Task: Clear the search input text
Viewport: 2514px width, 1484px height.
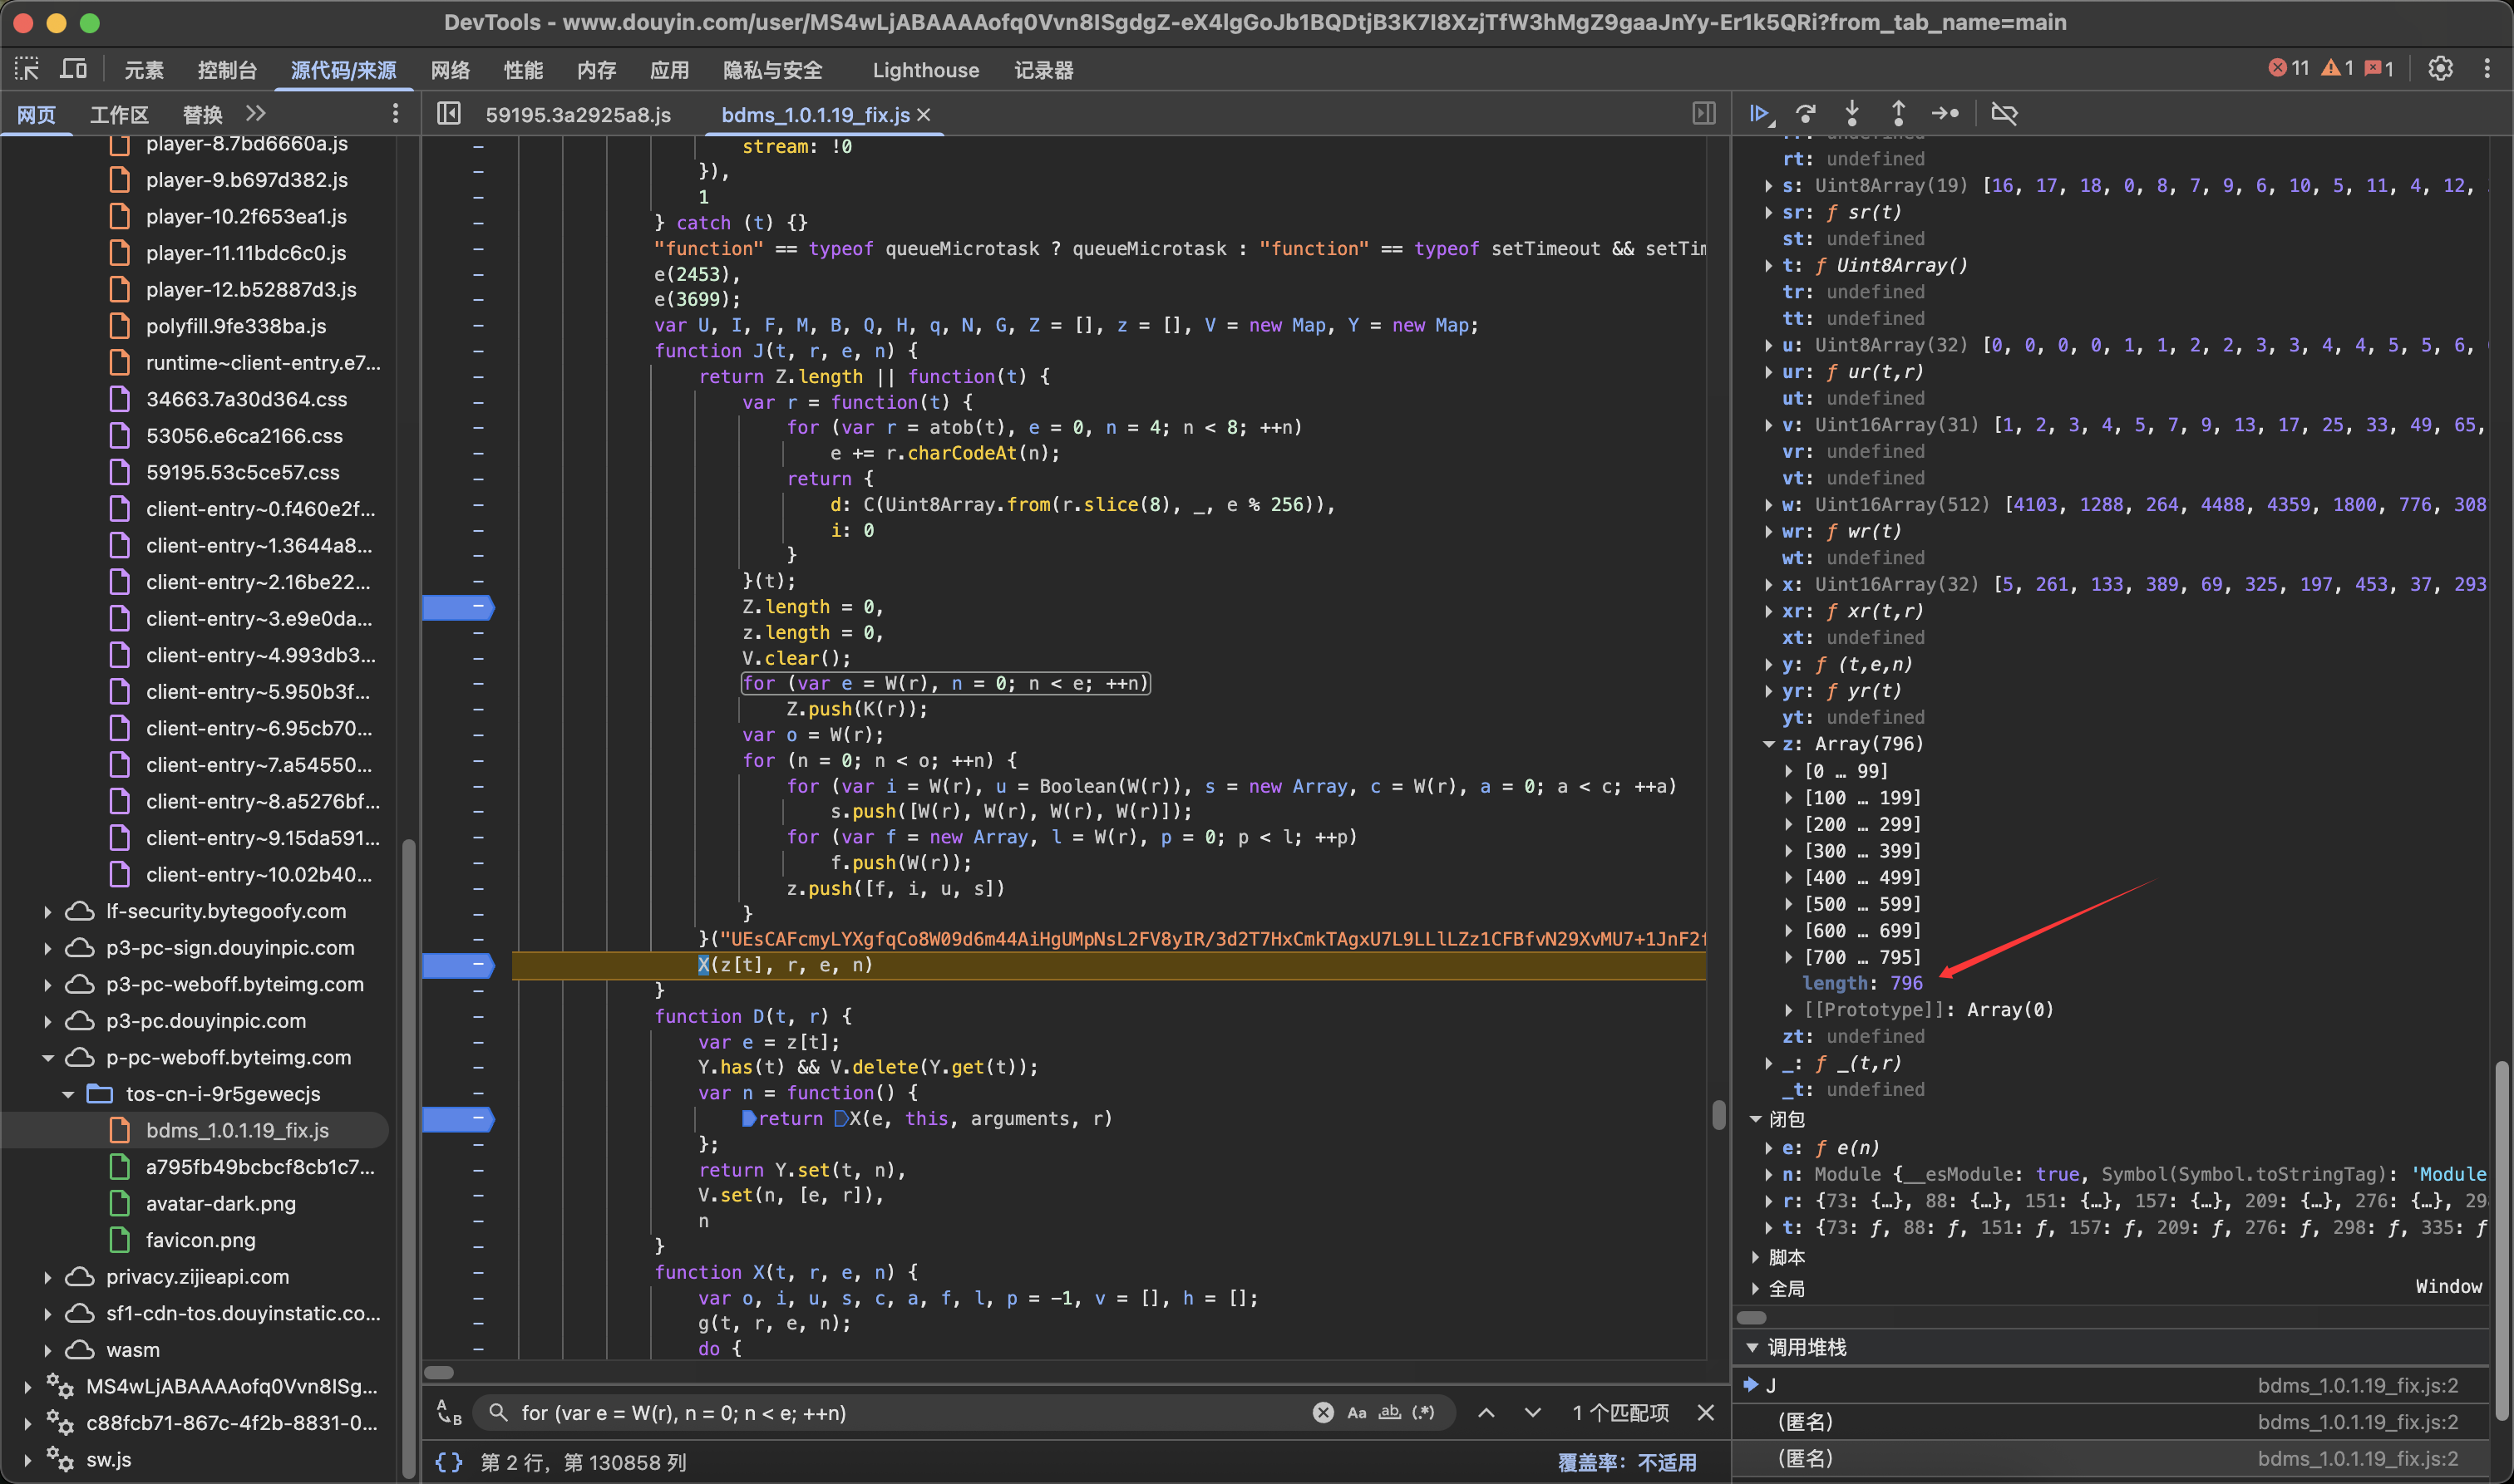Action: (x=1323, y=1412)
